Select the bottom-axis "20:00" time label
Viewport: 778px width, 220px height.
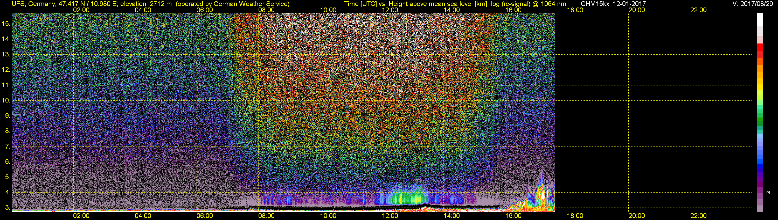[637, 216]
